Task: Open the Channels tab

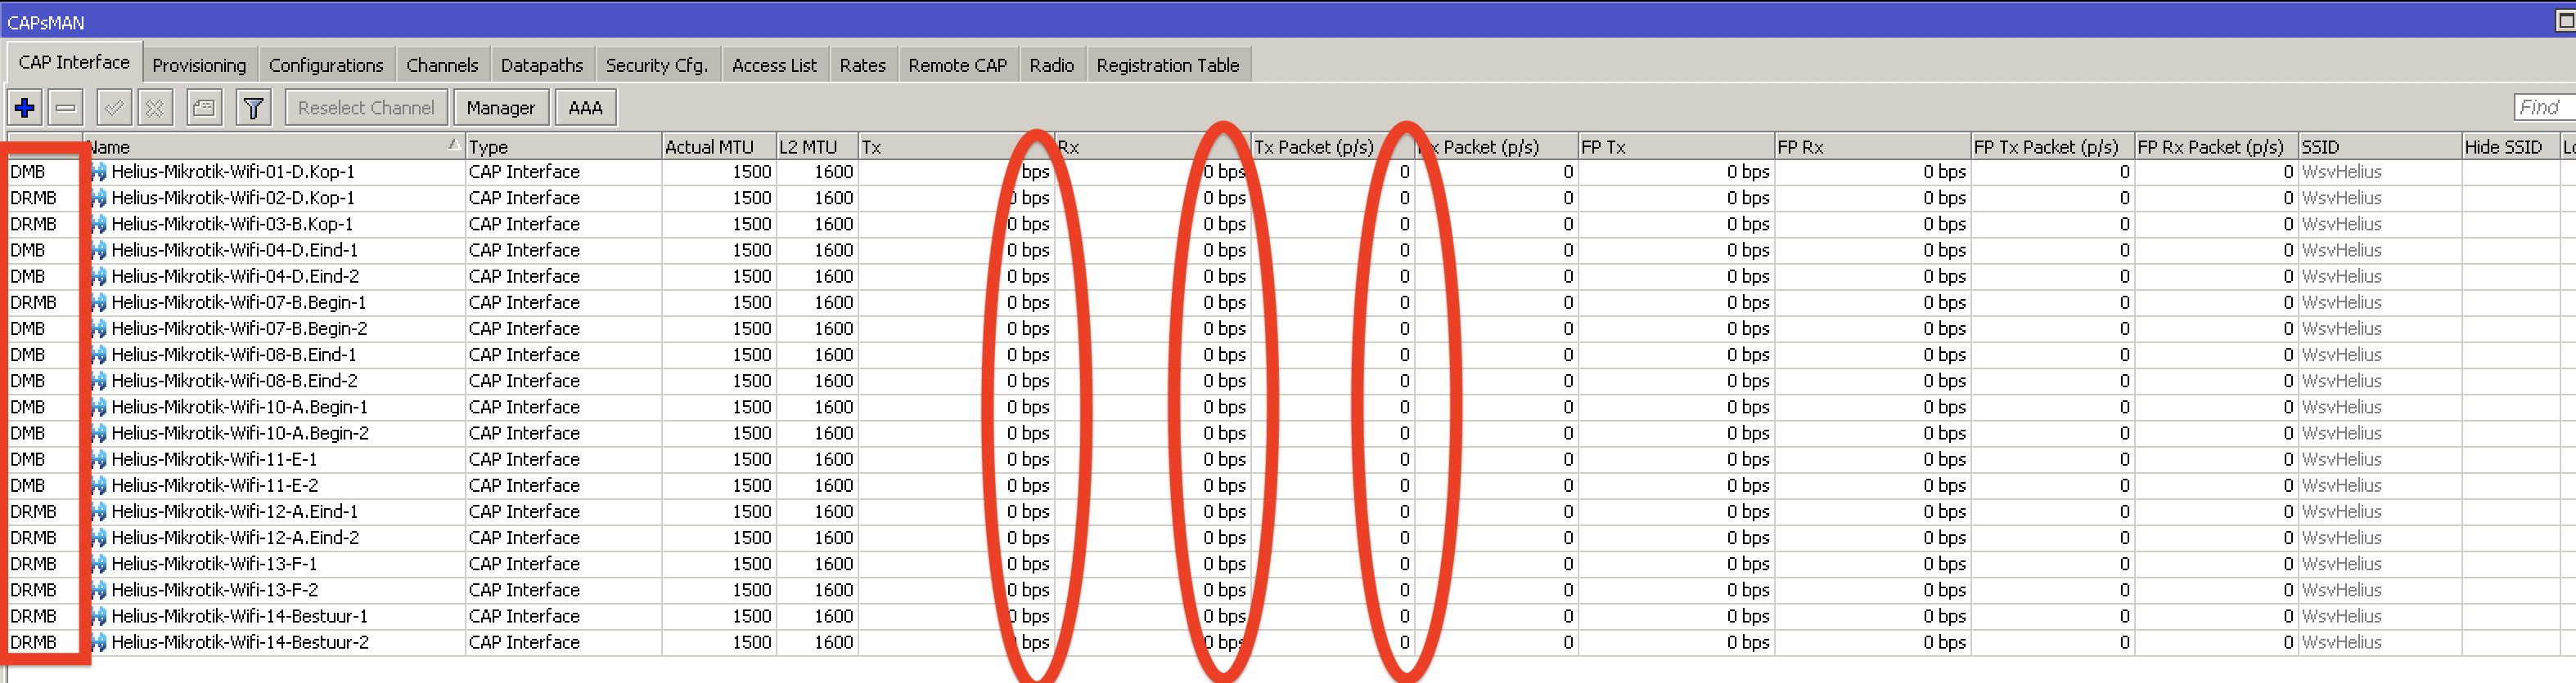Action: [442, 65]
